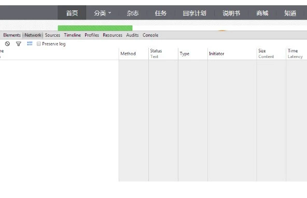307x198 pixels.
Task: Open the Elements tab in DevTools
Action: pos(12,35)
